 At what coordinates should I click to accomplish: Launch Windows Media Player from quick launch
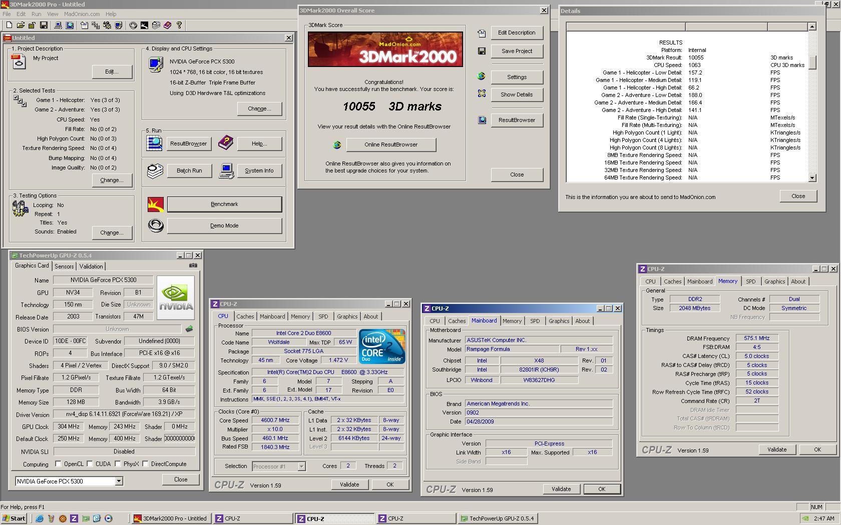tap(109, 518)
